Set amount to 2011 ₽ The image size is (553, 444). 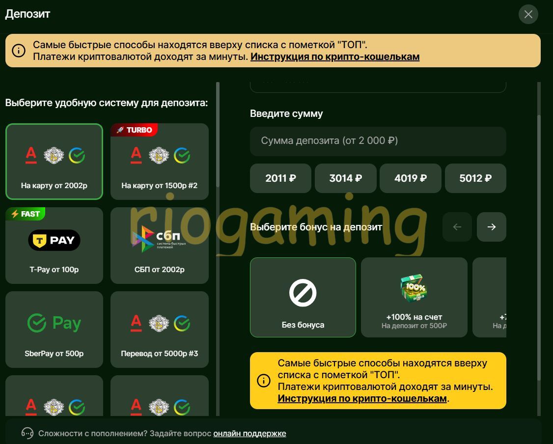(x=281, y=178)
